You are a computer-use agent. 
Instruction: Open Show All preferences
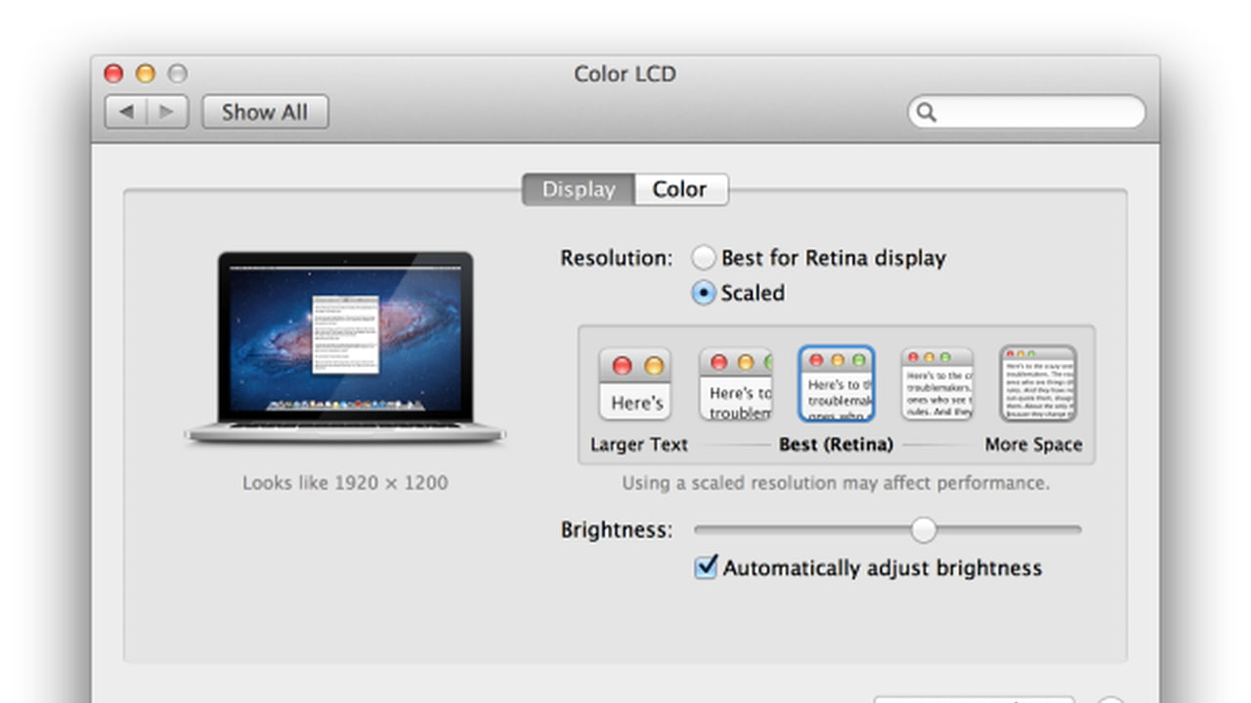click(x=265, y=112)
